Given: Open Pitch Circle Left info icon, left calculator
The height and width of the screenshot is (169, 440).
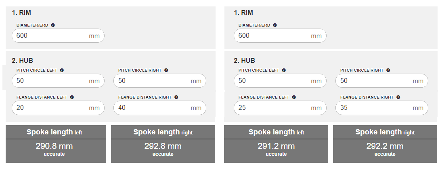Looking at the screenshot, I should pyautogui.click(x=62, y=70).
